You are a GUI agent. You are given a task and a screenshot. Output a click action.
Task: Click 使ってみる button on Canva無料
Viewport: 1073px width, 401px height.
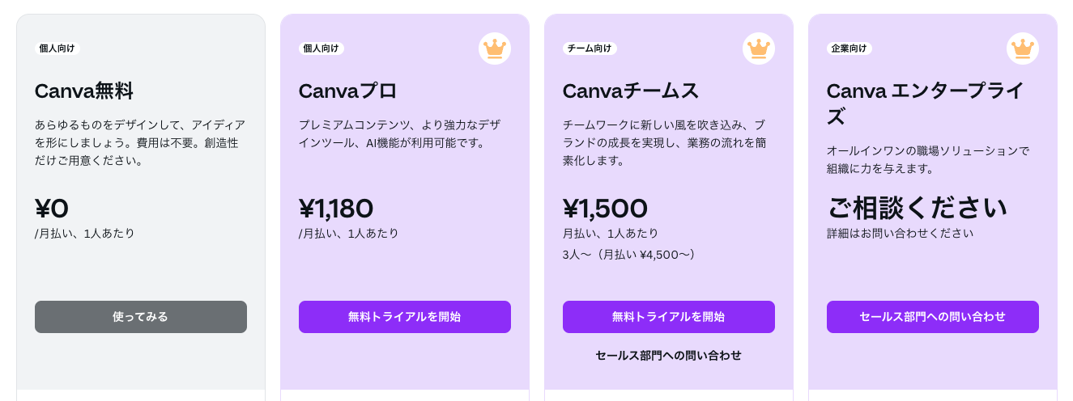click(x=141, y=317)
